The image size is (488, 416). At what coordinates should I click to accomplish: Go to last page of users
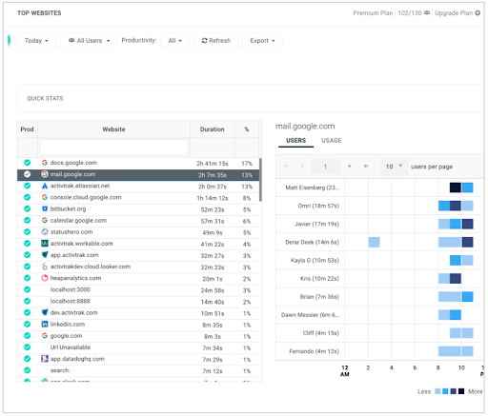pyautogui.click(x=366, y=167)
